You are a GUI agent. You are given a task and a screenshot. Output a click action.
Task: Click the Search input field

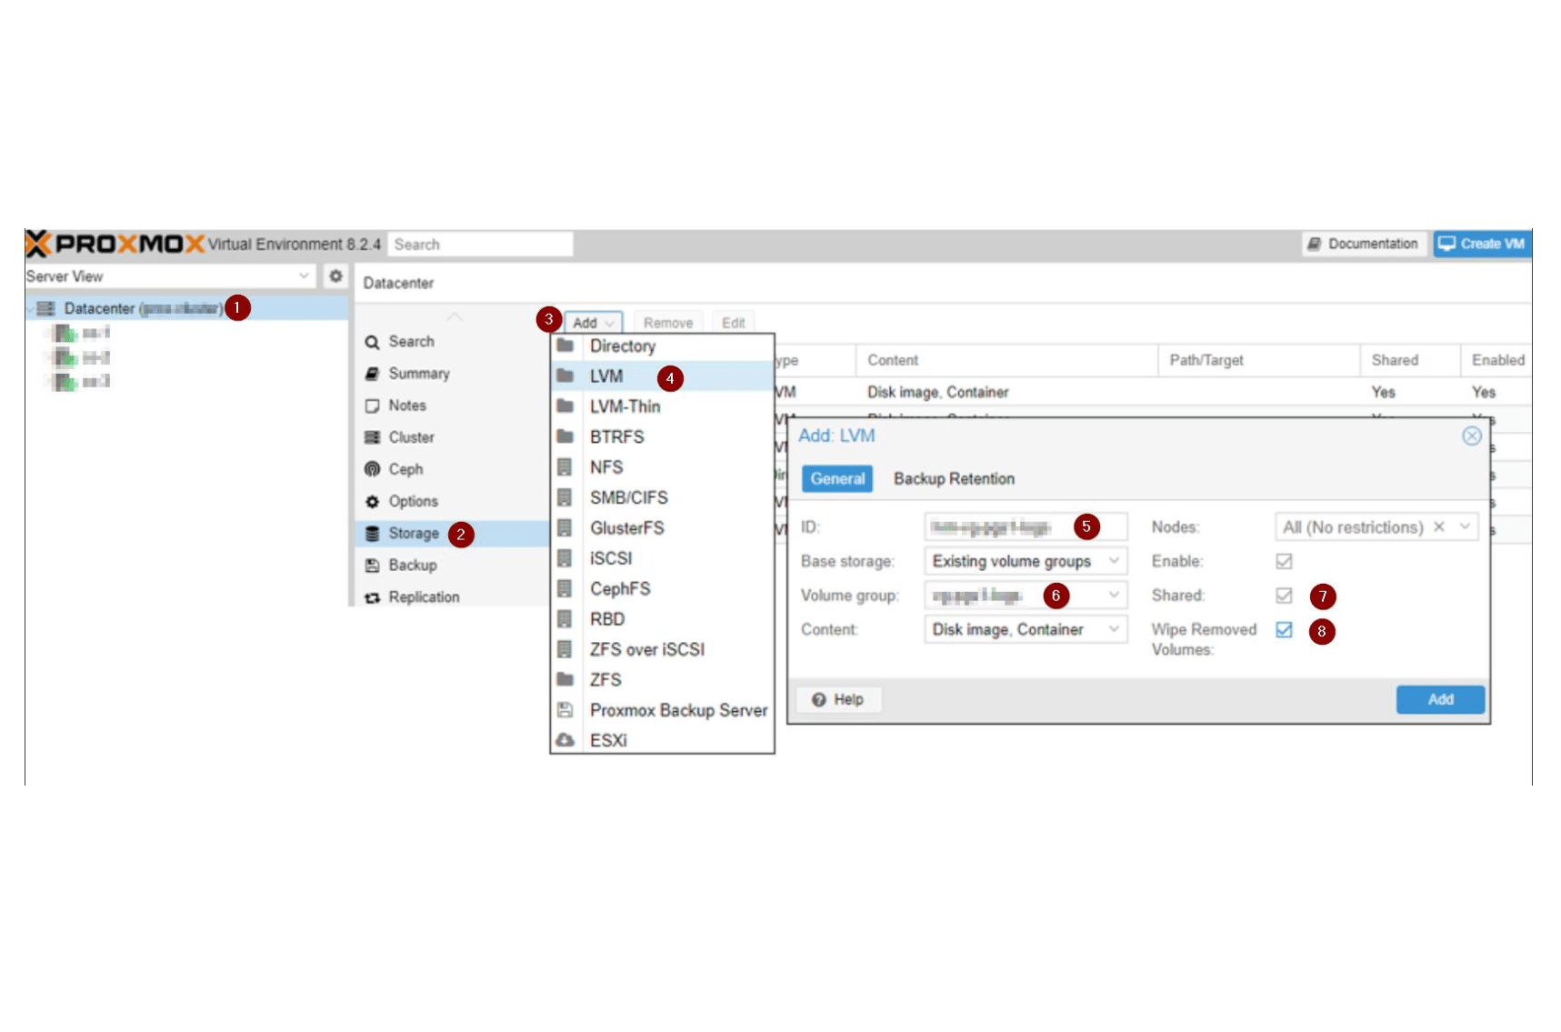point(481,244)
